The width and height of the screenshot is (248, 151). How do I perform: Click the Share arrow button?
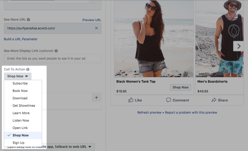[220, 100]
